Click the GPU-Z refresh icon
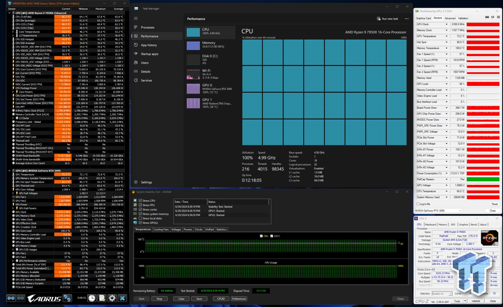This screenshot has width=503, height=307. tap(493, 17)
